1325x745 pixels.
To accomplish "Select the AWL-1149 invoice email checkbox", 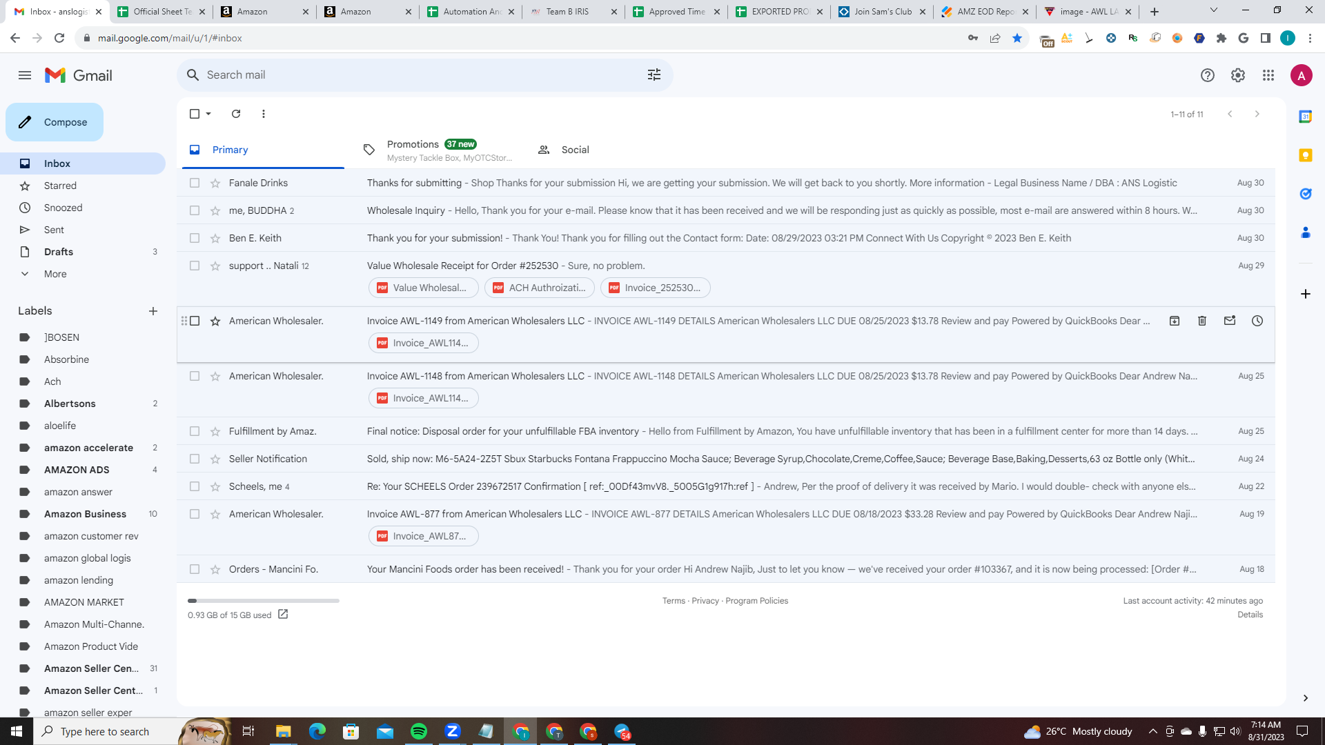I will 195,321.
